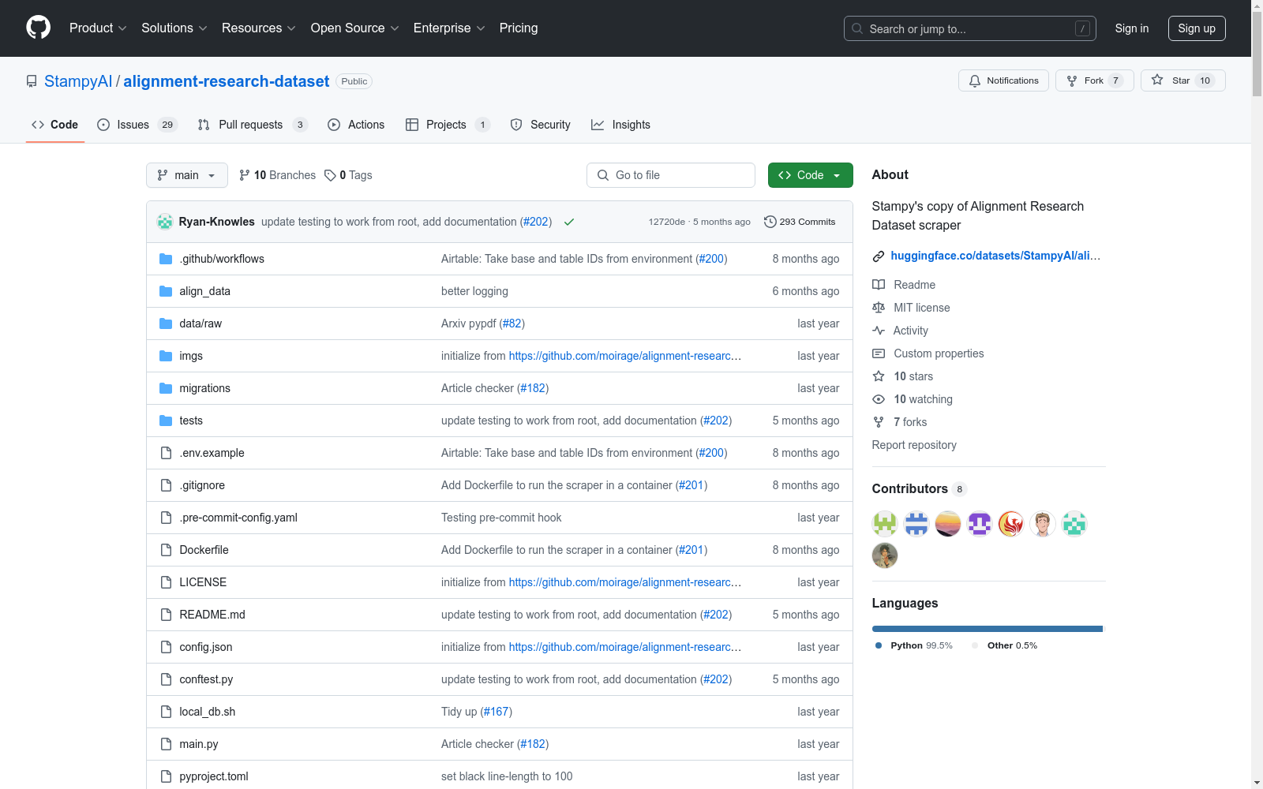
Task: Click the Sign in link
Action: point(1132,28)
